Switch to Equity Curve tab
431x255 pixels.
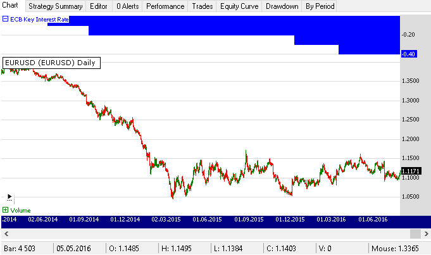(239, 6)
